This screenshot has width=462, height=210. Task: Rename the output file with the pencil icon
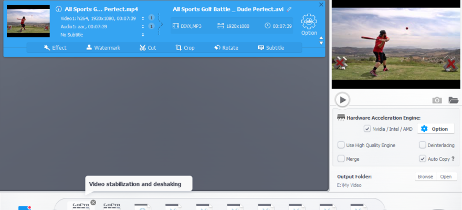pos(289,9)
